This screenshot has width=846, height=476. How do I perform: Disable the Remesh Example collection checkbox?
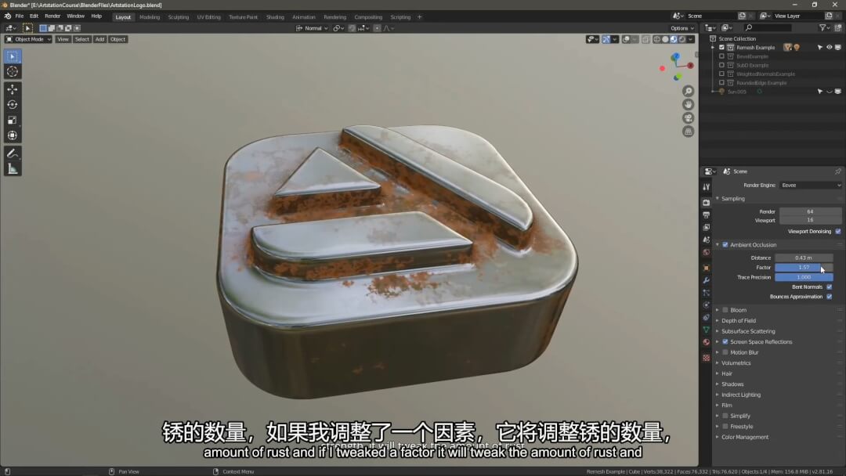(721, 48)
